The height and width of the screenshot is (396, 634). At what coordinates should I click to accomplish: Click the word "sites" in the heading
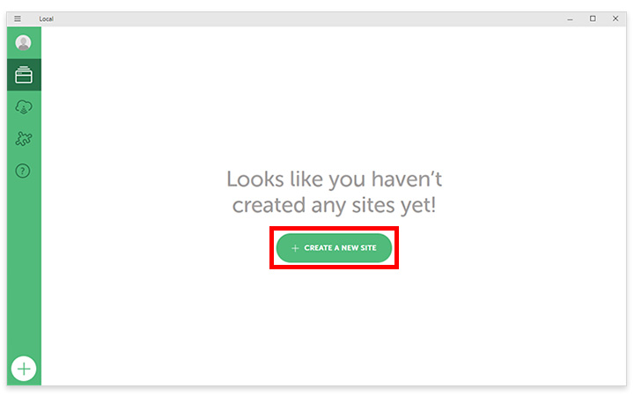[374, 205]
